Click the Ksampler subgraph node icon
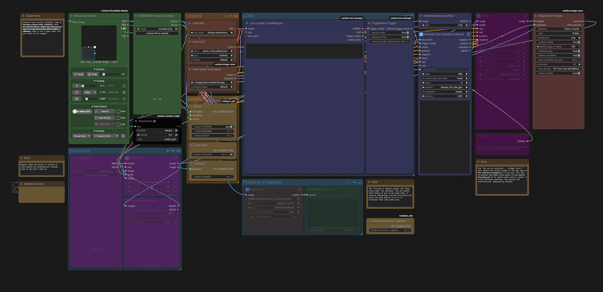 [421, 35]
